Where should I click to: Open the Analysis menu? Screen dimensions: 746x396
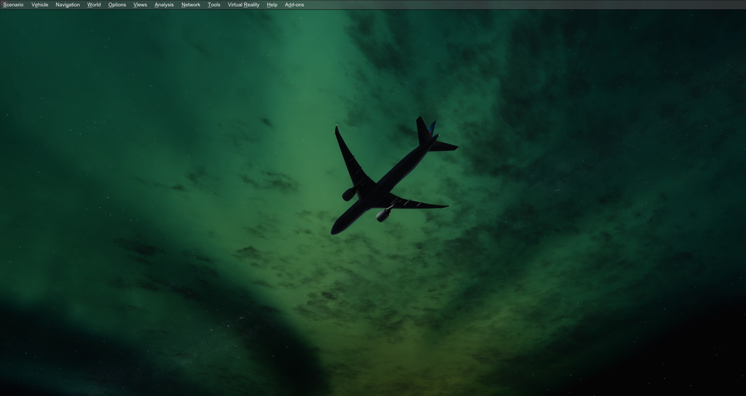coord(164,5)
